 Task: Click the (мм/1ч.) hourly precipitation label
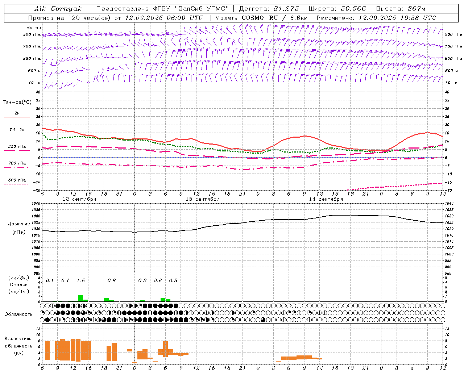pyautogui.click(x=18, y=292)
